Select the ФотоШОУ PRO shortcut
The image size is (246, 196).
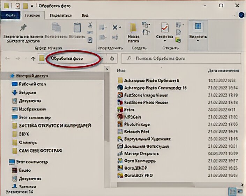point(135,175)
